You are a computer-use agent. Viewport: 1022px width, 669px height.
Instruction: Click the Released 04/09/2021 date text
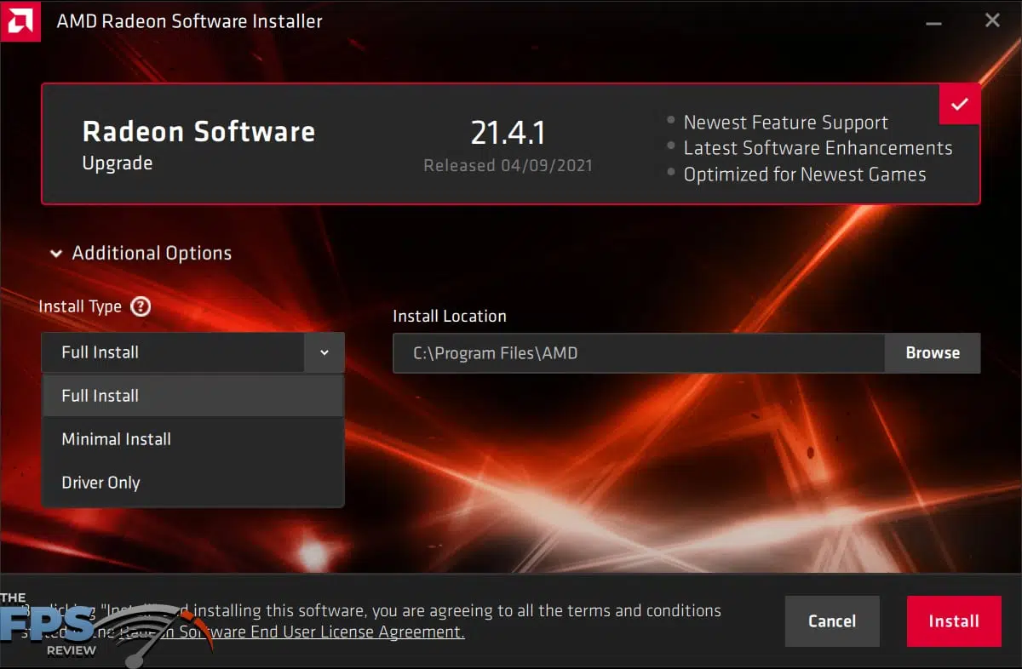click(508, 165)
